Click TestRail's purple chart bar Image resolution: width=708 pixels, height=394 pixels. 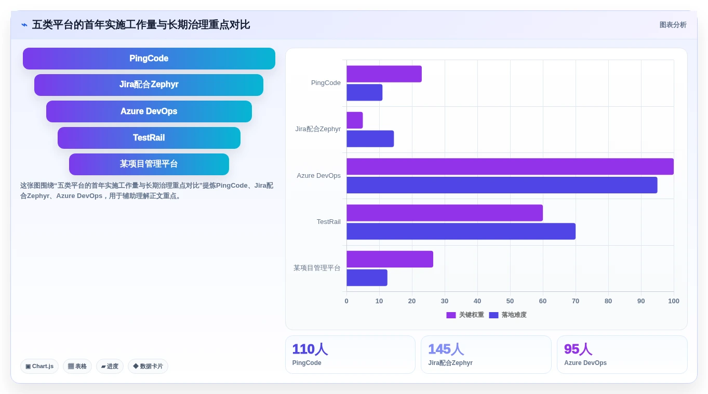pyautogui.click(x=445, y=213)
